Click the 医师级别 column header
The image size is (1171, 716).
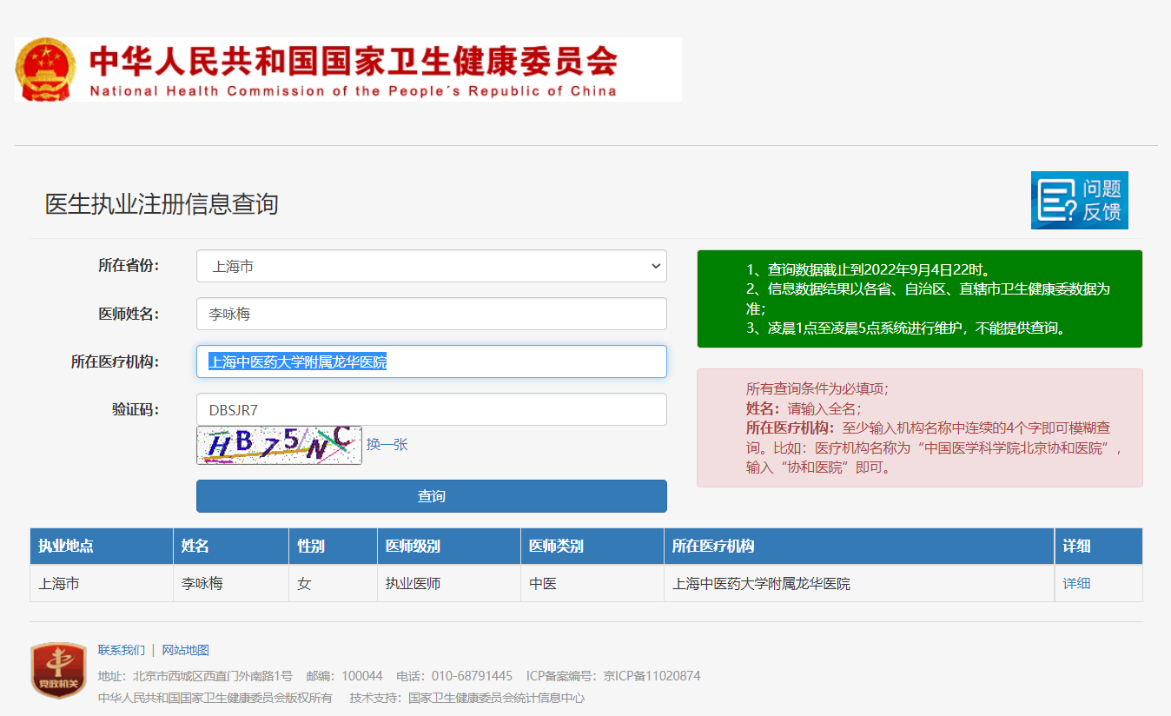449,547
